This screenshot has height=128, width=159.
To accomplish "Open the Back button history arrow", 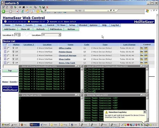I will (7, 11).
